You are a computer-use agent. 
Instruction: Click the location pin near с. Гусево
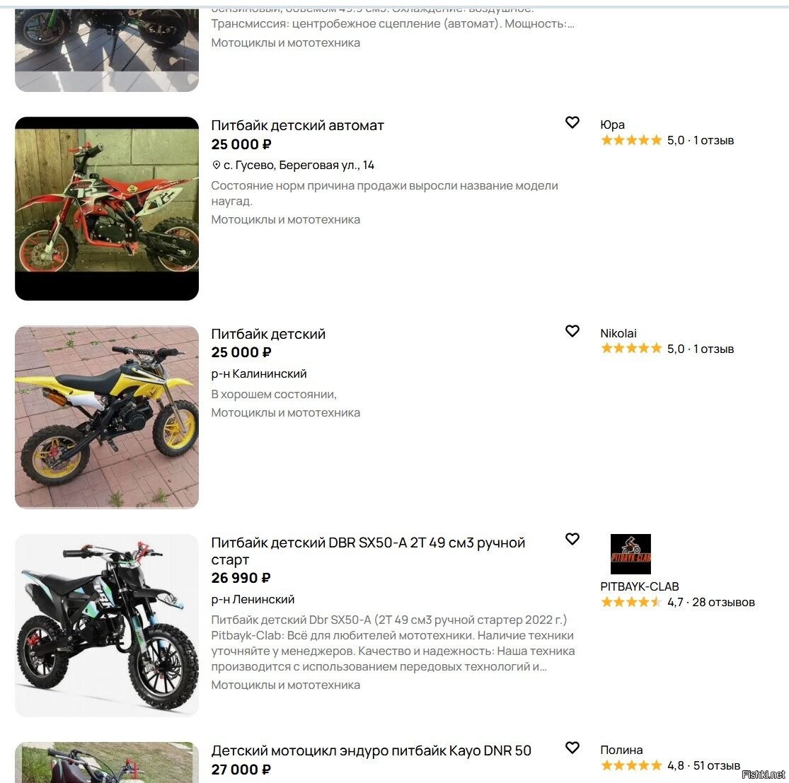(x=217, y=165)
